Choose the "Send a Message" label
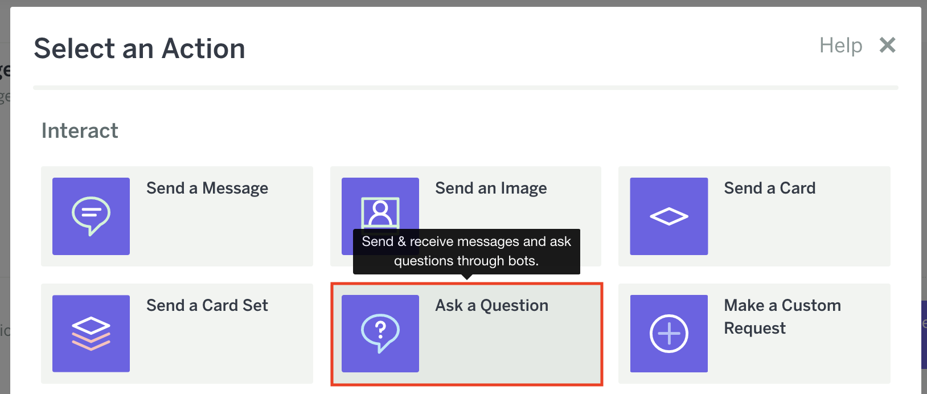This screenshot has height=394, width=927. pyautogui.click(x=207, y=188)
